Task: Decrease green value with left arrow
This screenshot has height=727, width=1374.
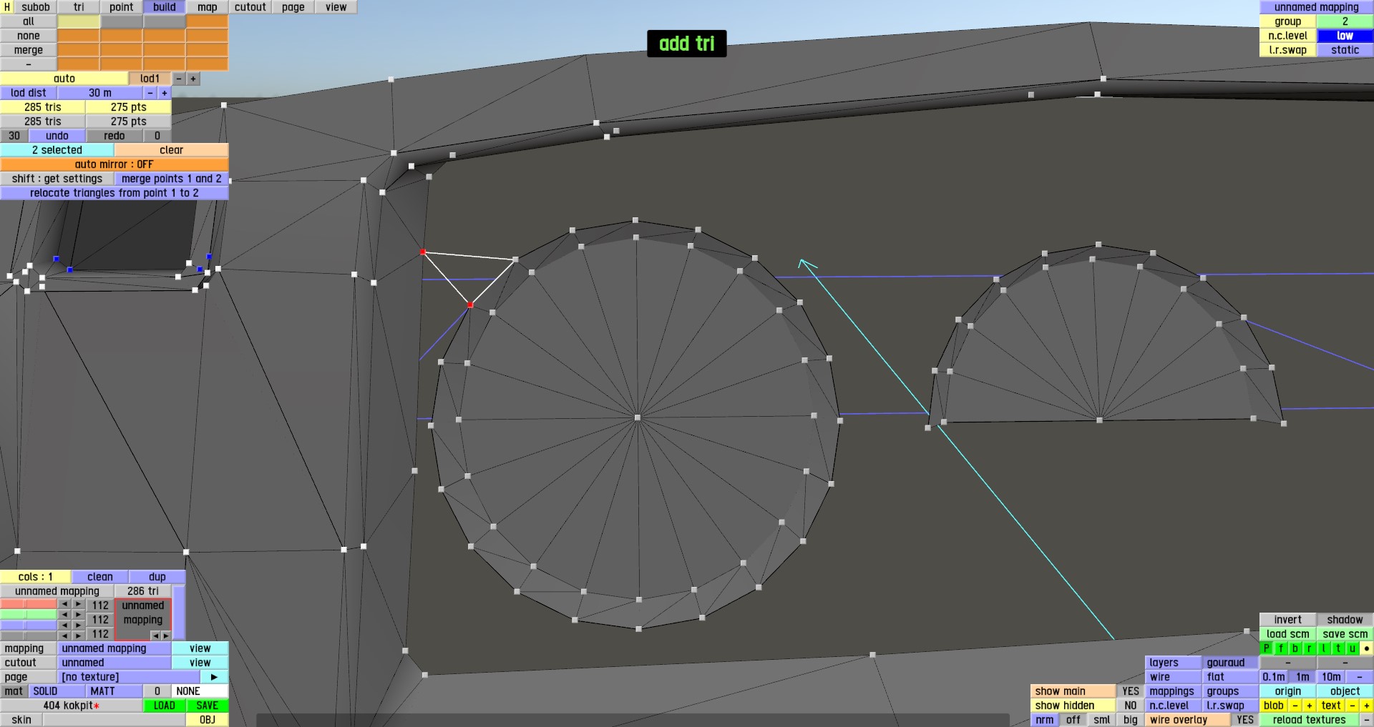Action: point(64,615)
